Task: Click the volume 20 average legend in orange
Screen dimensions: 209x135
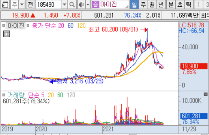Action: click(51, 95)
